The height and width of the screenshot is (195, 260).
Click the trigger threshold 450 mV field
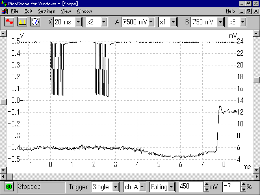pyautogui.click(x=191, y=187)
